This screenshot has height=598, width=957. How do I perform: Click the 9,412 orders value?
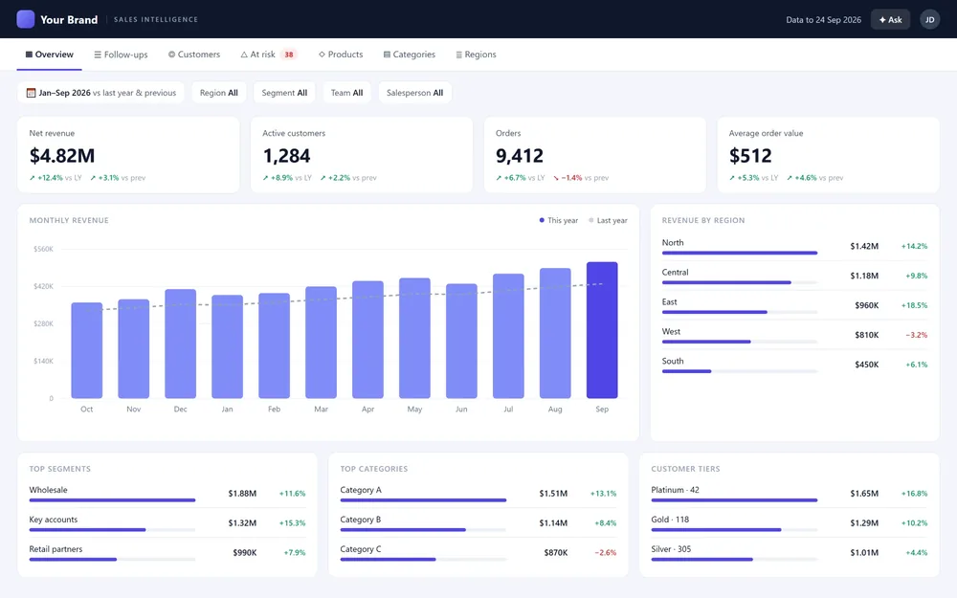point(520,156)
